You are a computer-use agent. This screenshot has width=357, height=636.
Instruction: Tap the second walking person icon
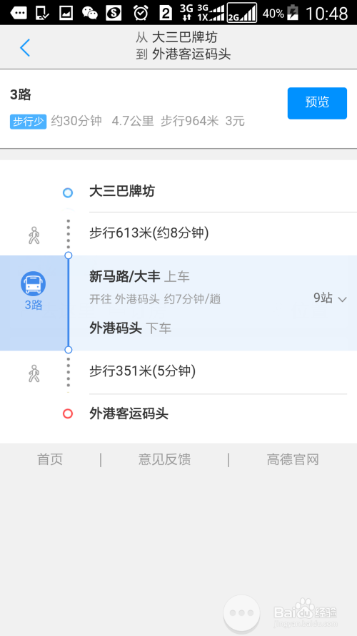click(34, 373)
